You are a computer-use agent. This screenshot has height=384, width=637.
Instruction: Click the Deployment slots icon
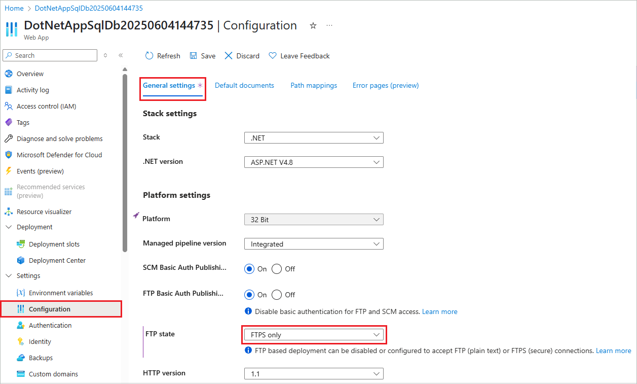click(x=21, y=244)
